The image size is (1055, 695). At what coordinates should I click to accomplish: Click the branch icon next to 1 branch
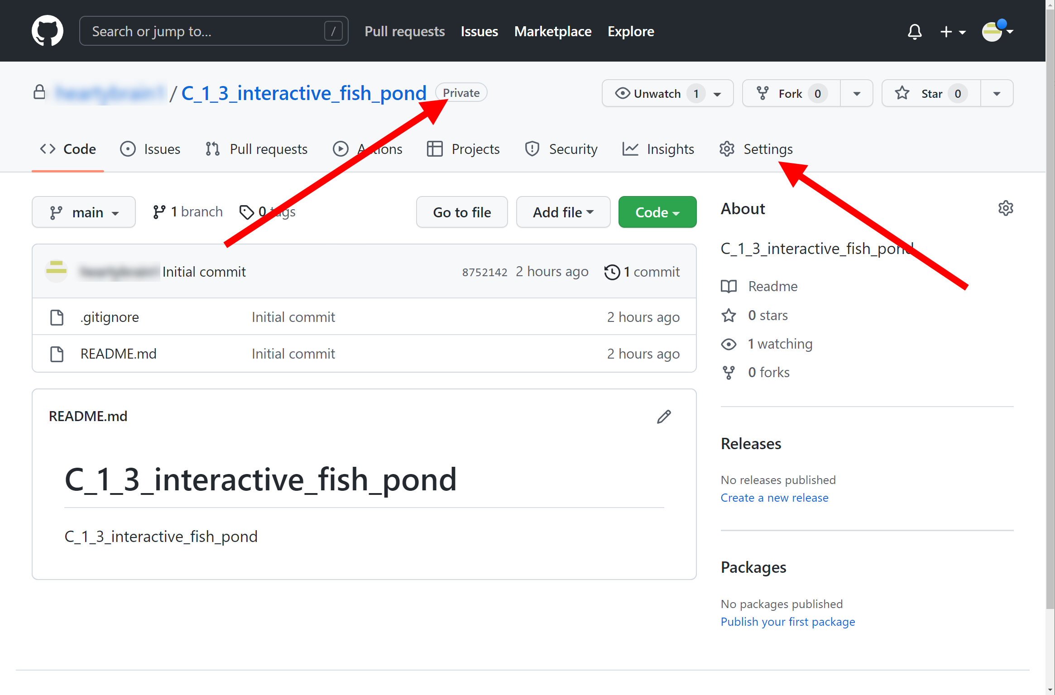pos(159,212)
